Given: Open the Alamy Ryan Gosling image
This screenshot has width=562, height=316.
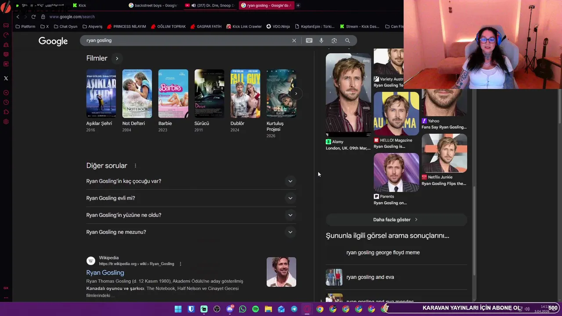Looking at the screenshot, I should 348,95.
